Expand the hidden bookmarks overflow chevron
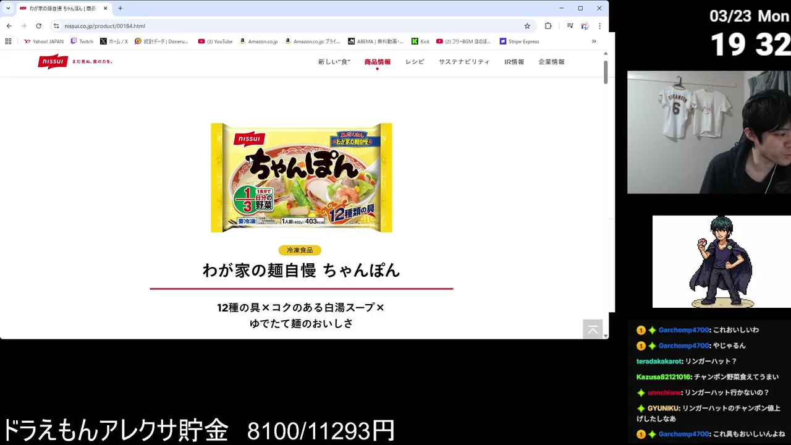This screenshot has height=445, width=791. pos(594,41)
